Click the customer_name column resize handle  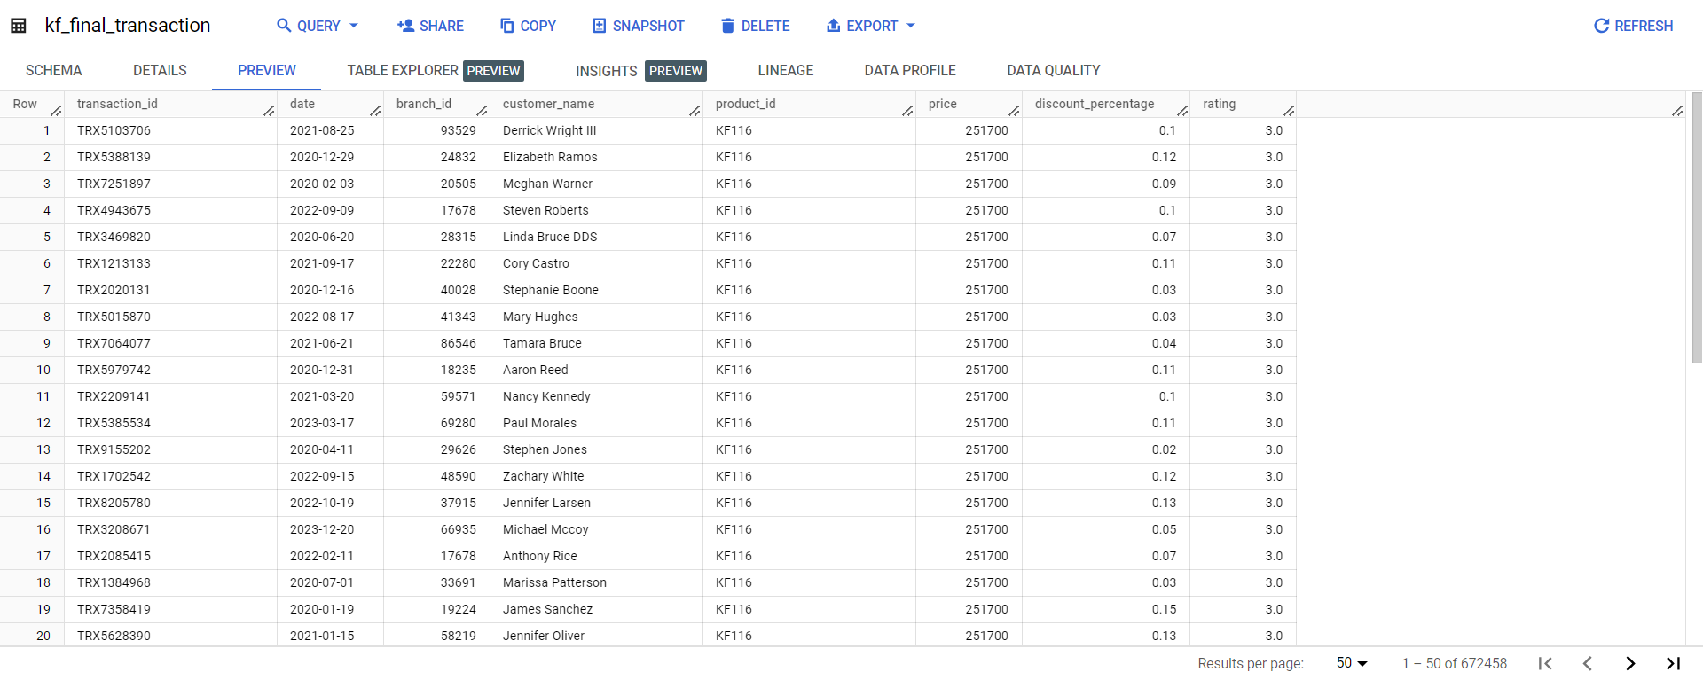tap(695, 111)
